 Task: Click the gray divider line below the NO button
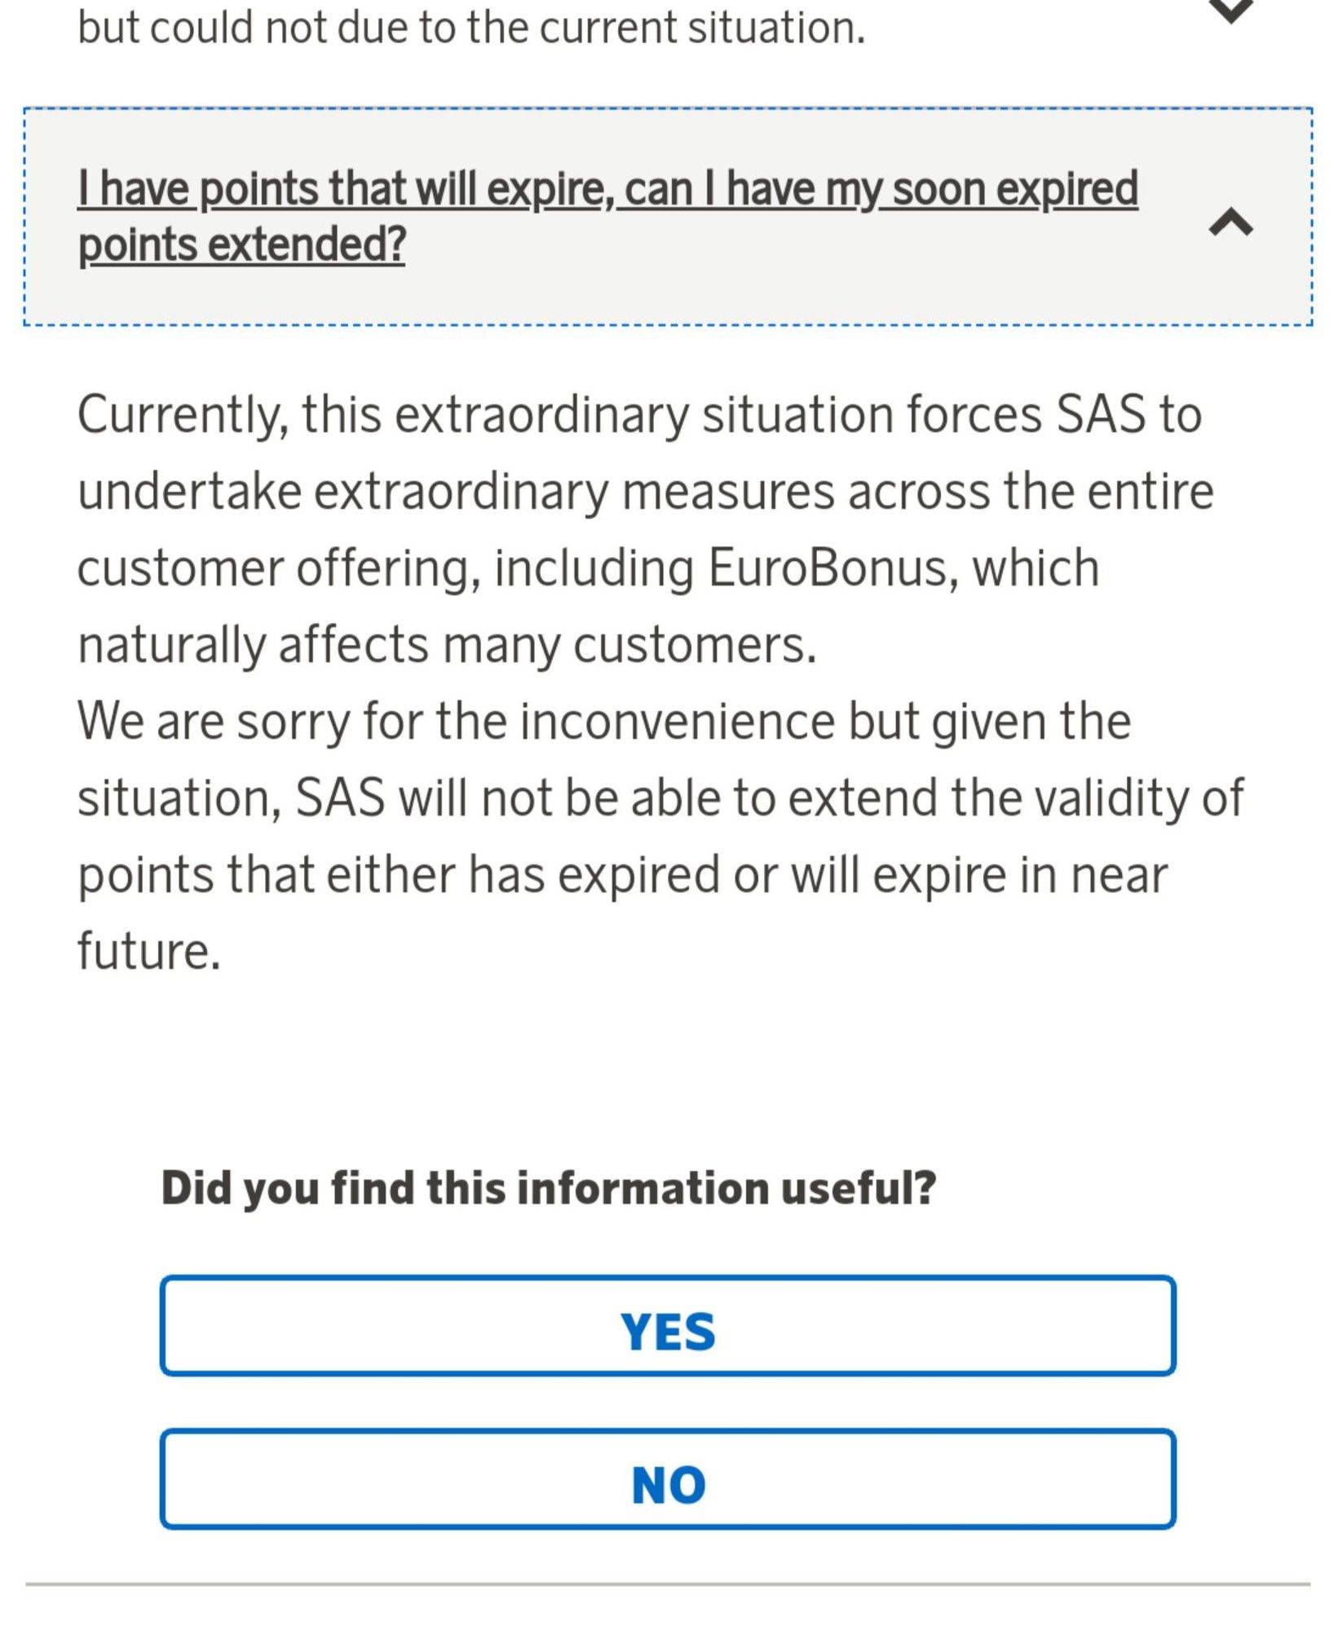pyautogui.click(x=668, y=1585)
